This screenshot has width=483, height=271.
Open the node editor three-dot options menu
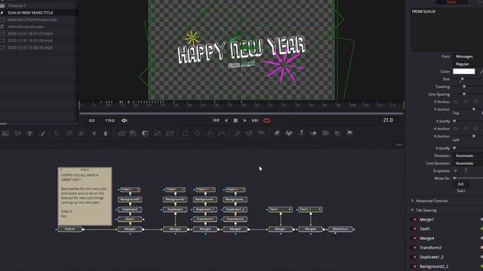click(x=399, y=145)
